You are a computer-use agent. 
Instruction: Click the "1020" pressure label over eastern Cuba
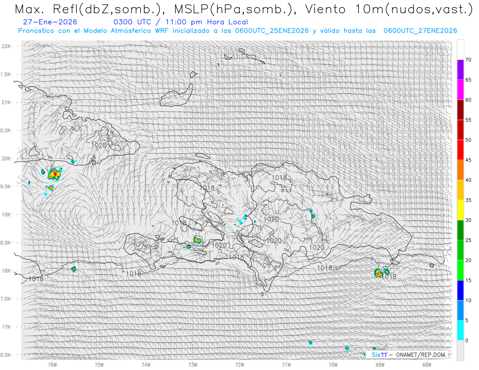99,145
